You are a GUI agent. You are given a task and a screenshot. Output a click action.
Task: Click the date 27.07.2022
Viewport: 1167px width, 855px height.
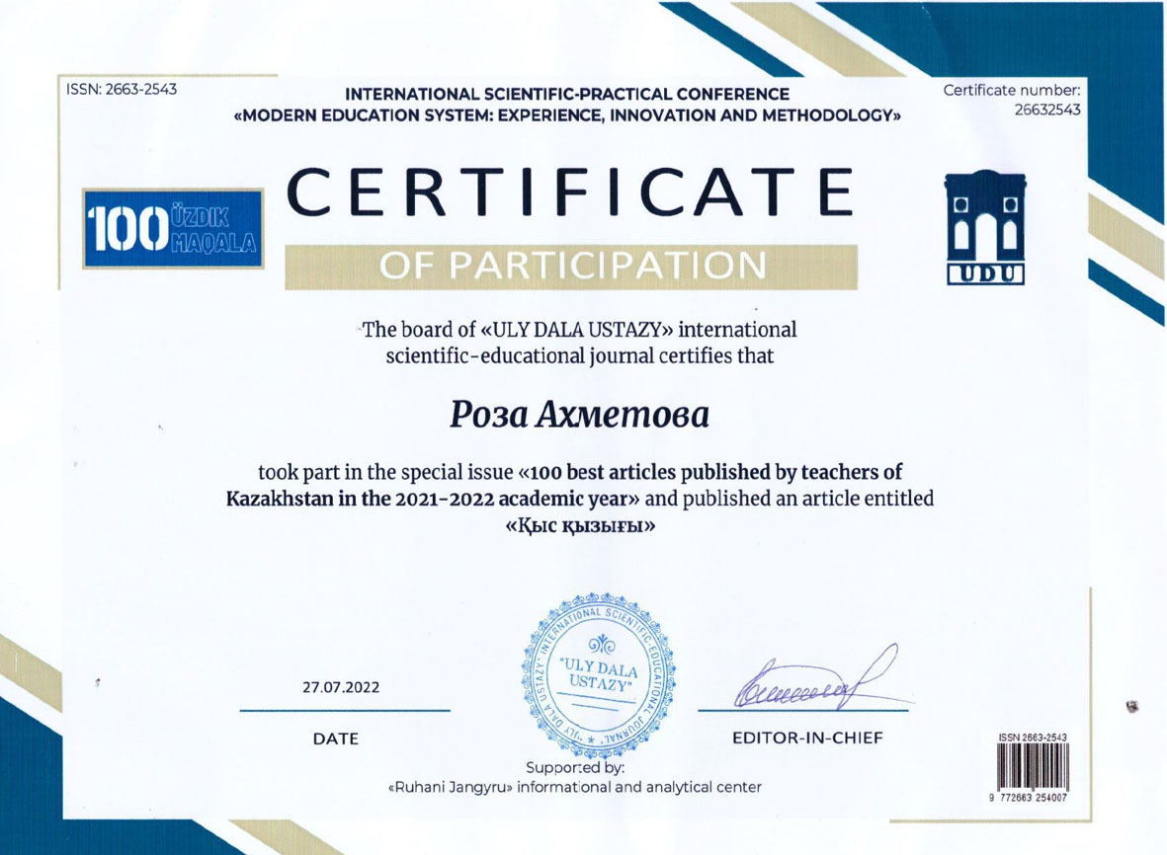point(341,688)
